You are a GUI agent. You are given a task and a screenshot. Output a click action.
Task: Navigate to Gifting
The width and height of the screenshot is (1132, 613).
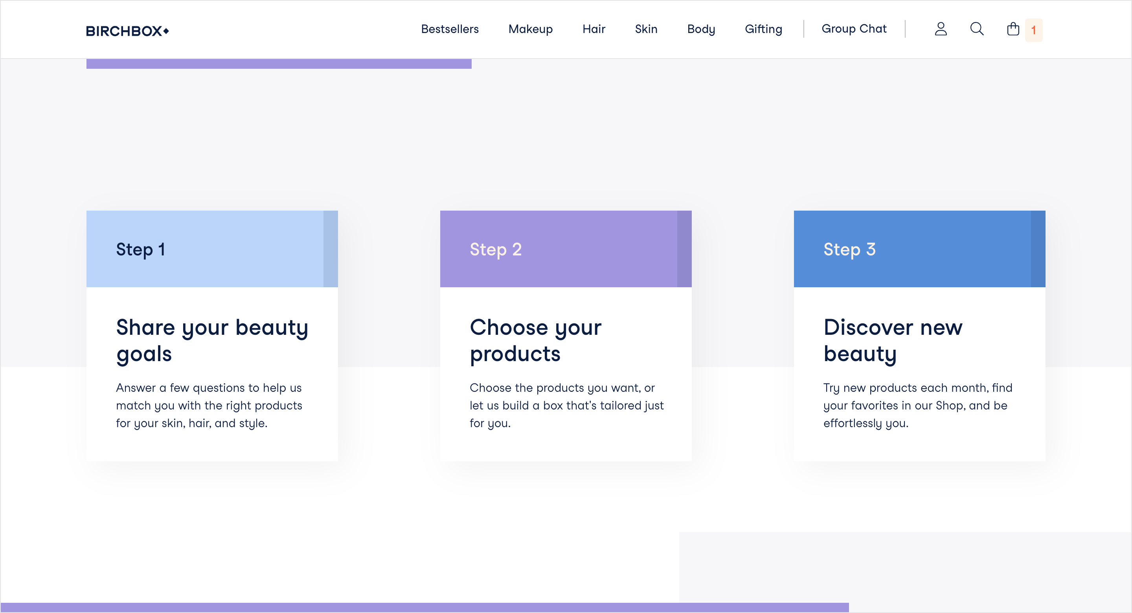(763, 29)
